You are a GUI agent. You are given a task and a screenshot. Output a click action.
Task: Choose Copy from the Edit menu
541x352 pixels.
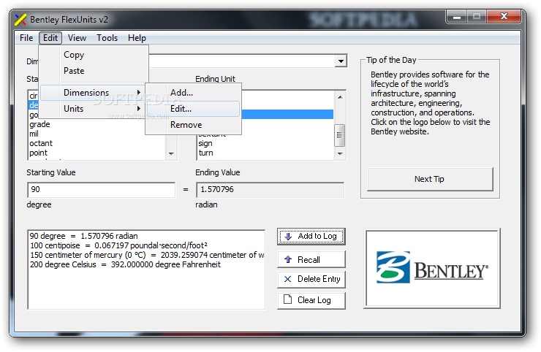point(94,55)
